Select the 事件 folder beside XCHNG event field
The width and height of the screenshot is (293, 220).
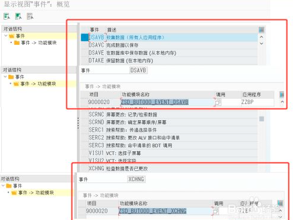tap(17, 186)
